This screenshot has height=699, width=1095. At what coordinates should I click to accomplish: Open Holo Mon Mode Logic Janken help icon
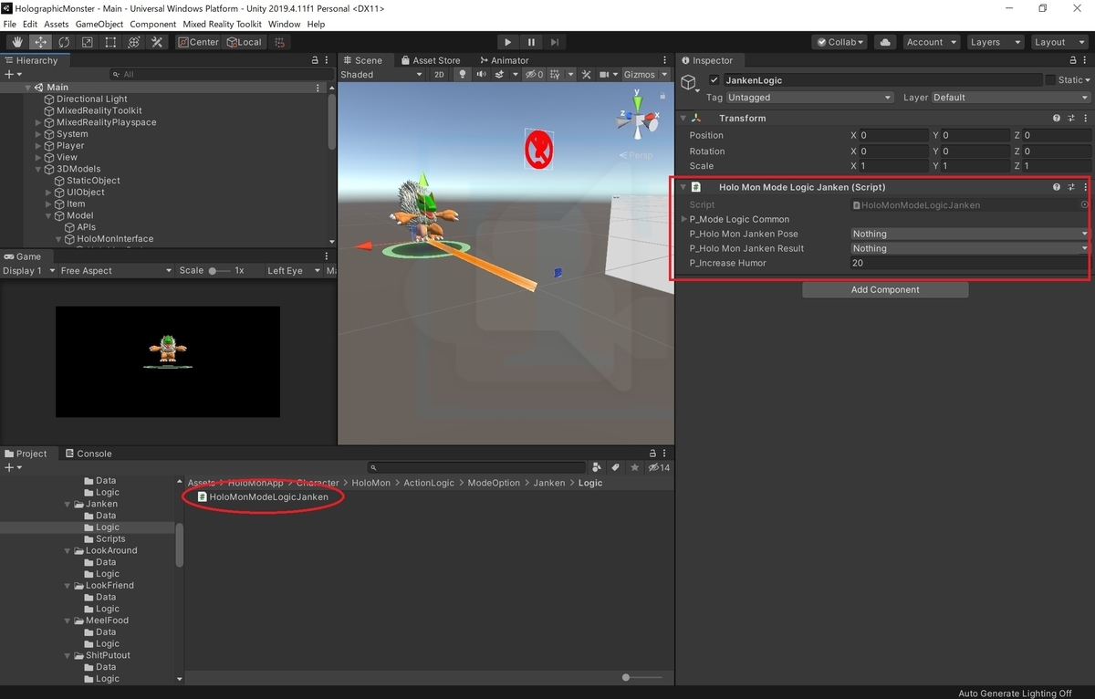click(x=1057, y=187)
